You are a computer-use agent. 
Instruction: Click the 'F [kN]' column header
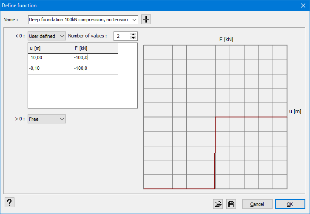(x=95, y=49)
